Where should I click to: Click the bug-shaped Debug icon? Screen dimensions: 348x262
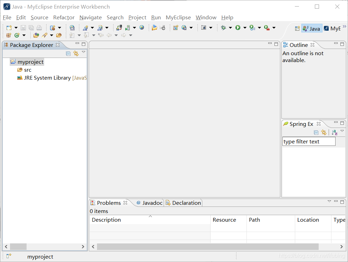click(223, 28)
